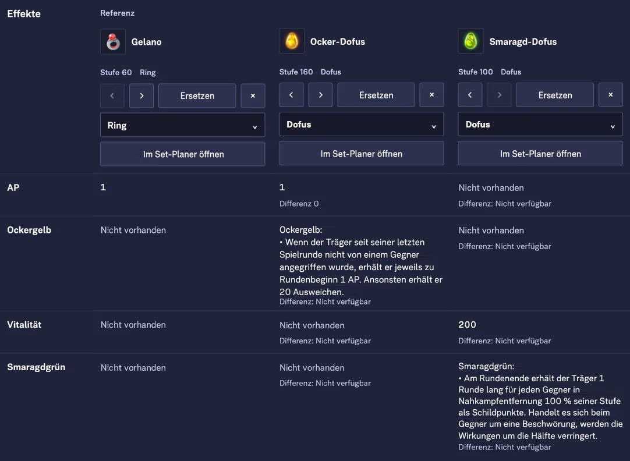Click the 'Differenz 0' text
The width and height of the screenshot is (630, 461).
tap(299, 204)
